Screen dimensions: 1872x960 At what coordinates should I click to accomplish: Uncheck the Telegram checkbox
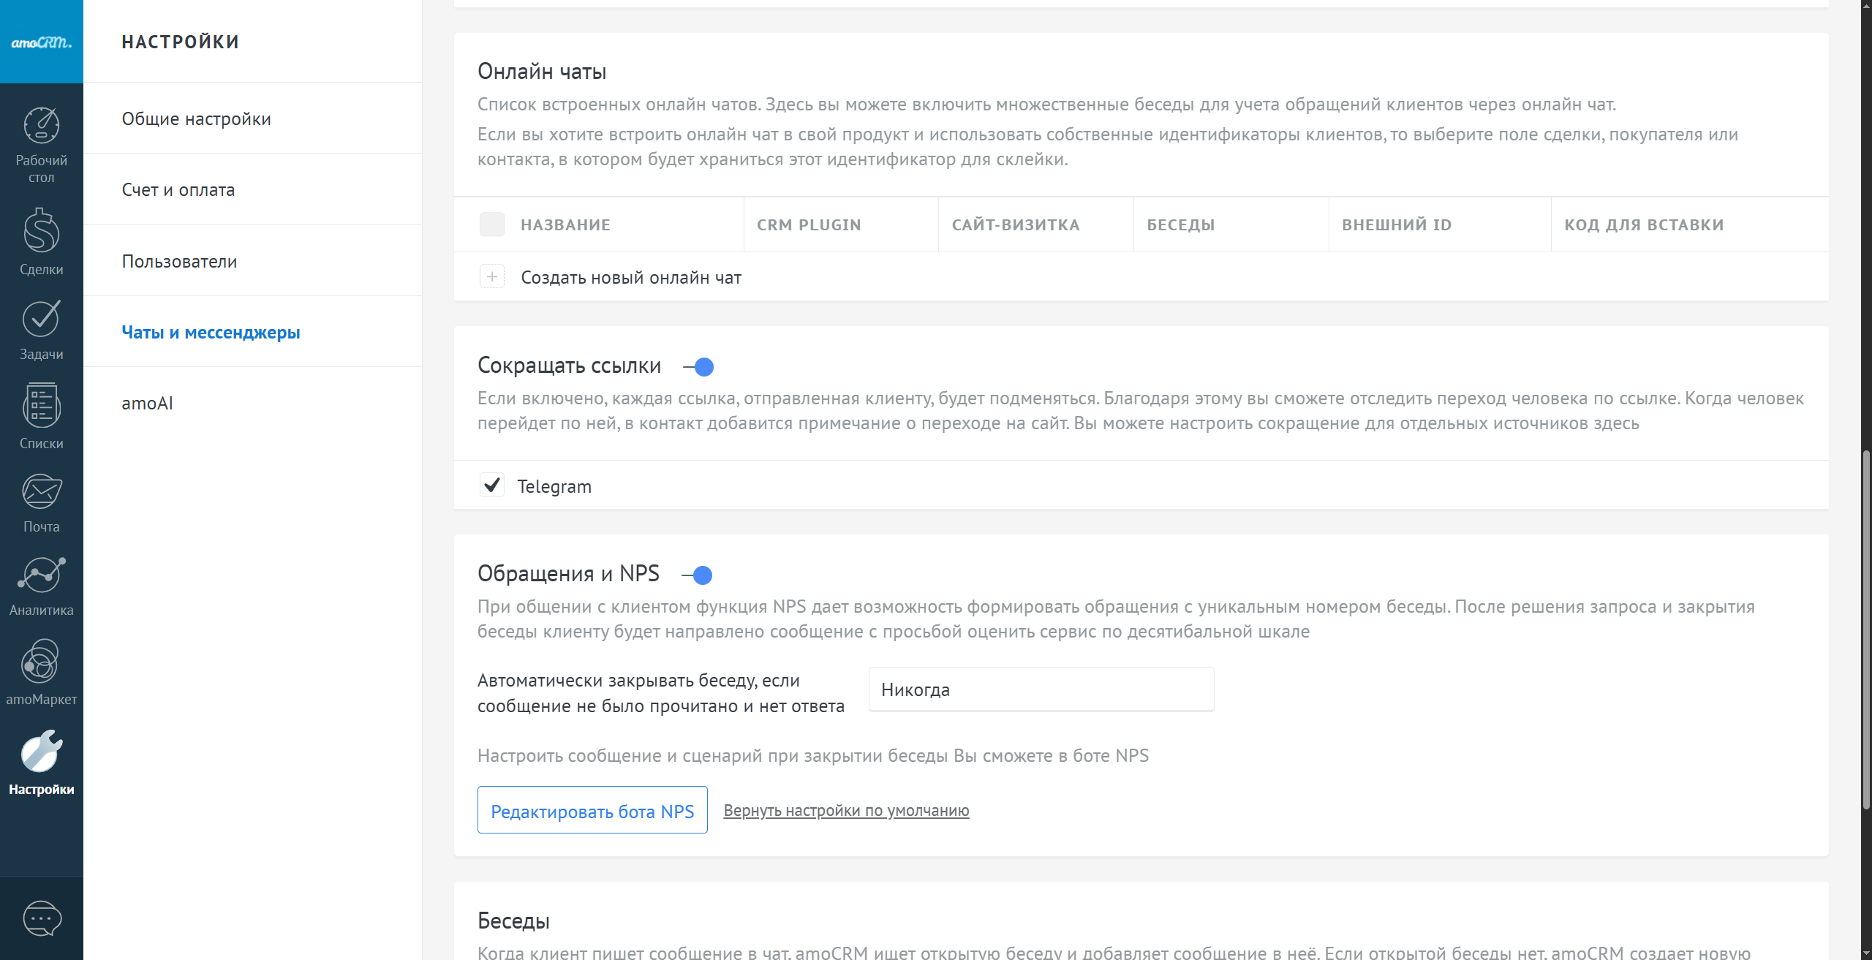pyautogui.click(x=492, y=485)
